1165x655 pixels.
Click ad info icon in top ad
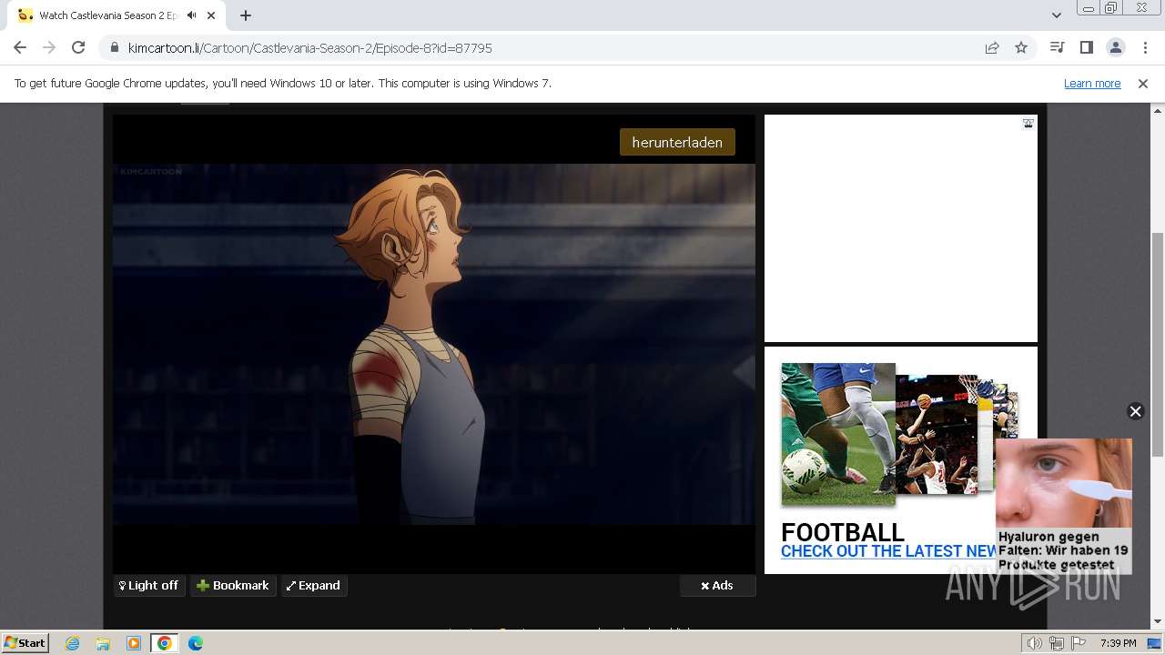[x=1028, y=123]
